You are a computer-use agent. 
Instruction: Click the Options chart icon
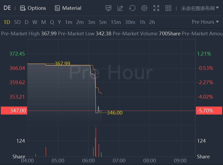click(23, 8)
